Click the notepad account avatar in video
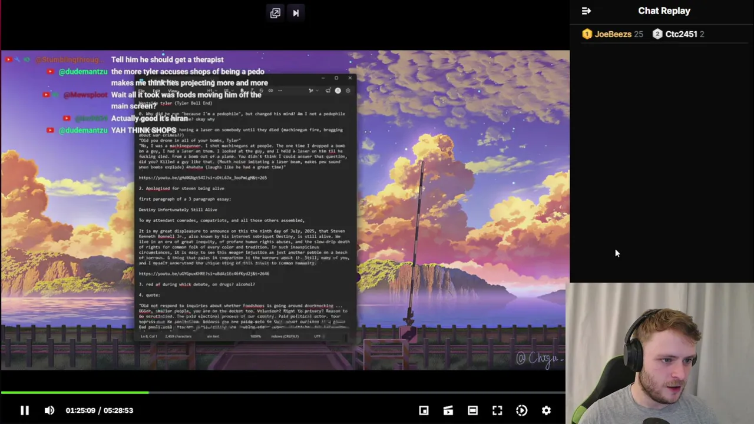 [x=338, y=91]
